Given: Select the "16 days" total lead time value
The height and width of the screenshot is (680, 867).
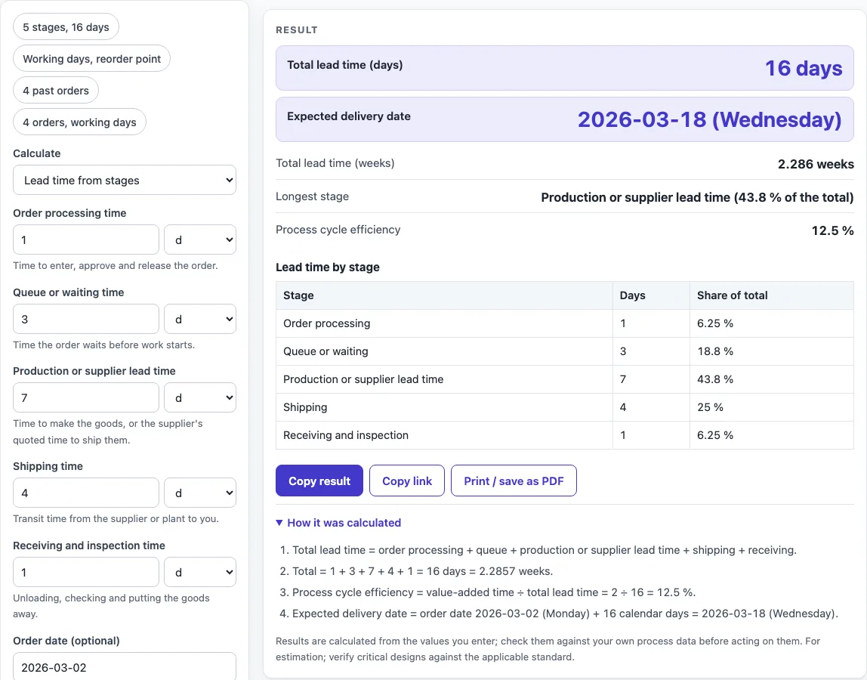Looking at the screenshot, I should pyautogui.click(x=804, y=68).
